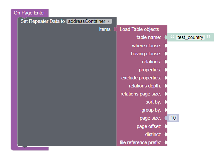Click the properties input socket
The image size is (223, 163).
[x=166, y=70]
